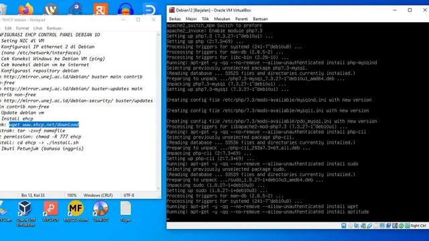Click VirtualBox keyboard capture icon beside Right Ctrl
The image size is (429, 241).
tap(408, 226)
